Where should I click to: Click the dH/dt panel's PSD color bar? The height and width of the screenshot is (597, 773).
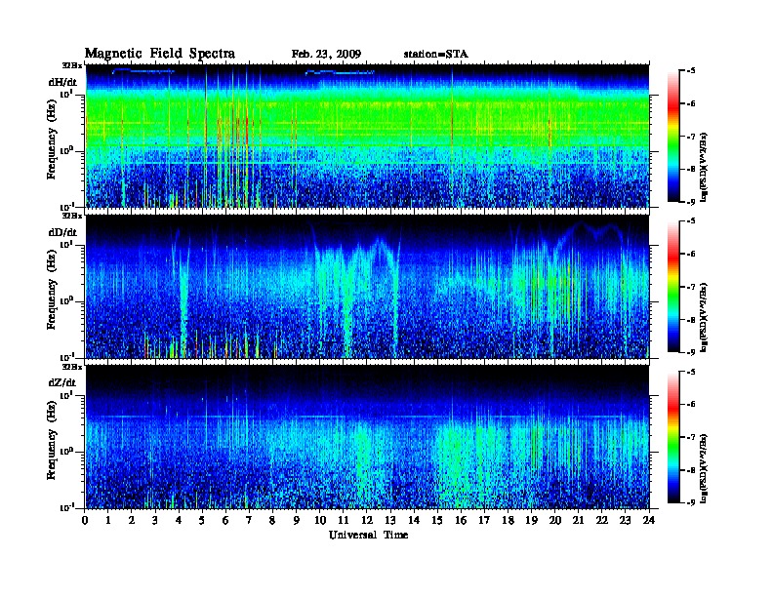pos(673,137)
